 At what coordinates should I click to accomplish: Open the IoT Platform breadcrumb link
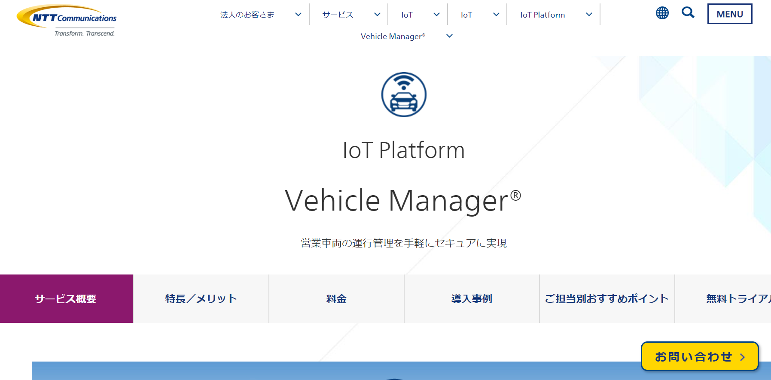point(542,15)
